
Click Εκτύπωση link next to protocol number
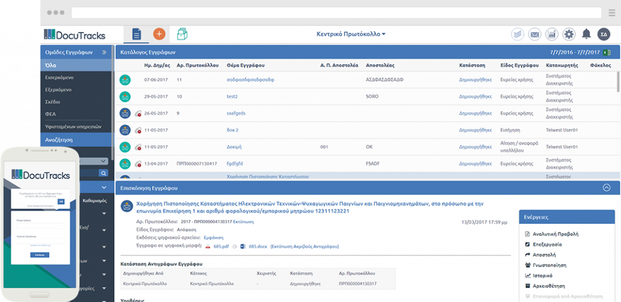[x=243, y=222]
